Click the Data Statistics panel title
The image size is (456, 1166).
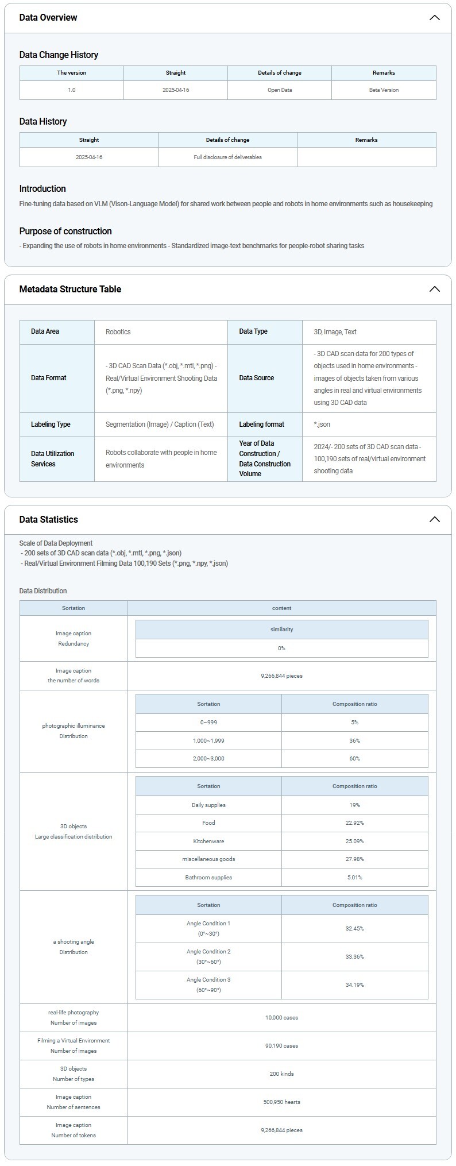coord(49,520)
